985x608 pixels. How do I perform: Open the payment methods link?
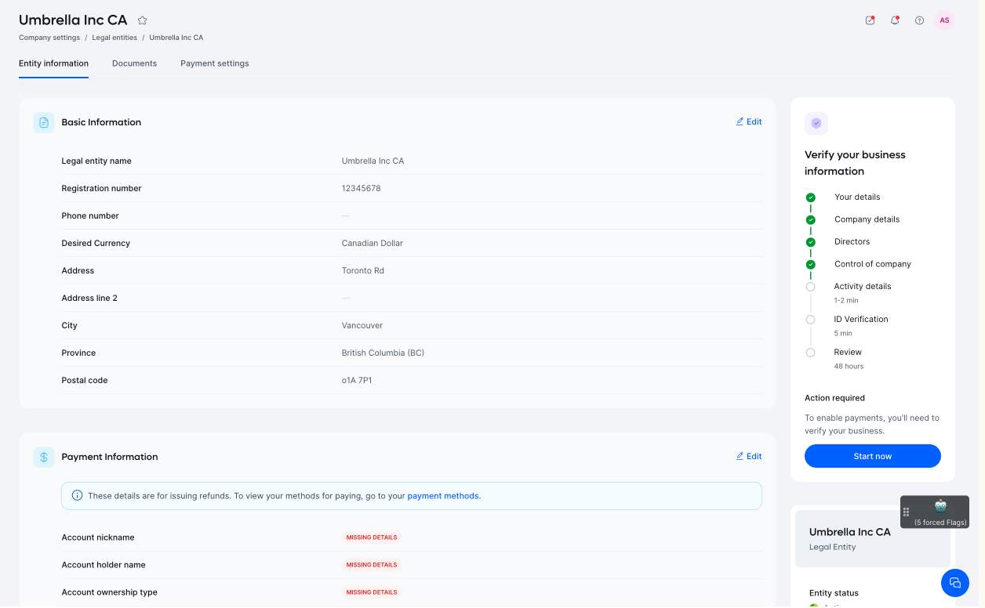pyautogui.click(x=442, y=496)
